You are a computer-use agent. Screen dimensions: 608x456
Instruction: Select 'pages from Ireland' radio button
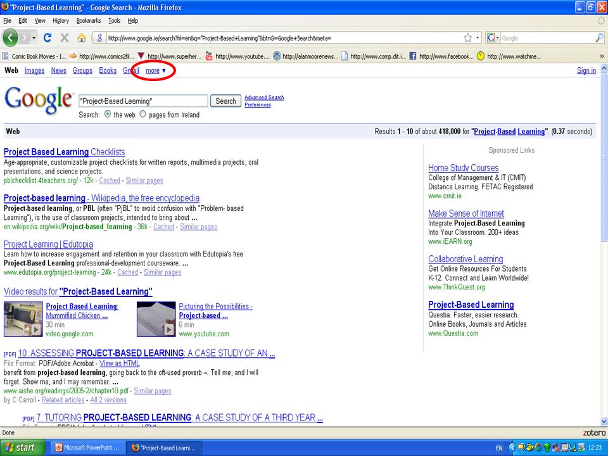coord(142,114)
